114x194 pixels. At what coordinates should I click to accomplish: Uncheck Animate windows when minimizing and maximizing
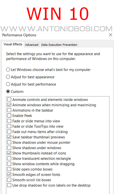click(9, 105)
